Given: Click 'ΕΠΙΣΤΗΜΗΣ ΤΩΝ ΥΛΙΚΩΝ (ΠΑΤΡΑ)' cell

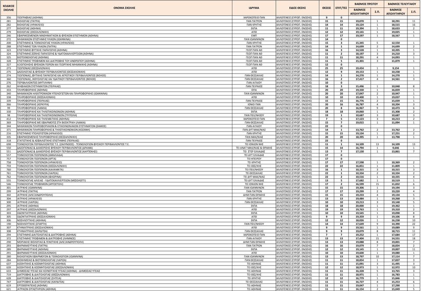Looking at the screenshot, I should (x=124, y=46).
